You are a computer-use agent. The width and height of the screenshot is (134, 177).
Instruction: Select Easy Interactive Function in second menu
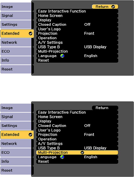click(x=77, y=112)
